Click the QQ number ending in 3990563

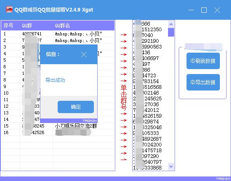click(x=147, y=46)
